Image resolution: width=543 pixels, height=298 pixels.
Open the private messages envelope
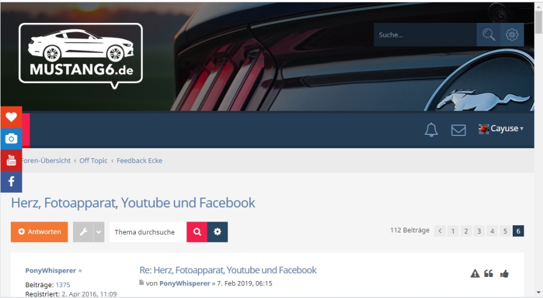click(458, 130)
